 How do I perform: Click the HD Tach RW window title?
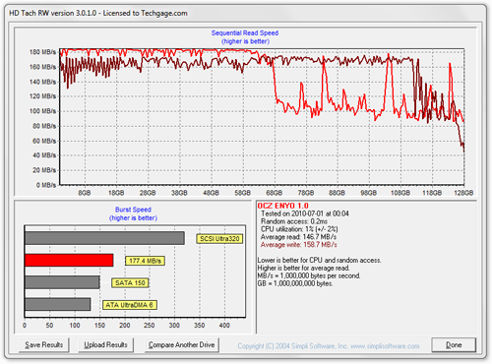point(98,14)
